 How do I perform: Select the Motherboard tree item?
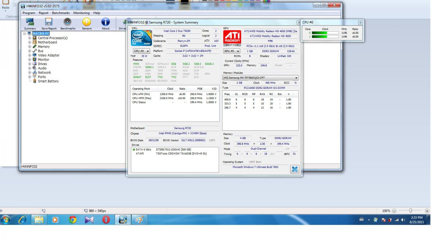click(x=48, y=42)
